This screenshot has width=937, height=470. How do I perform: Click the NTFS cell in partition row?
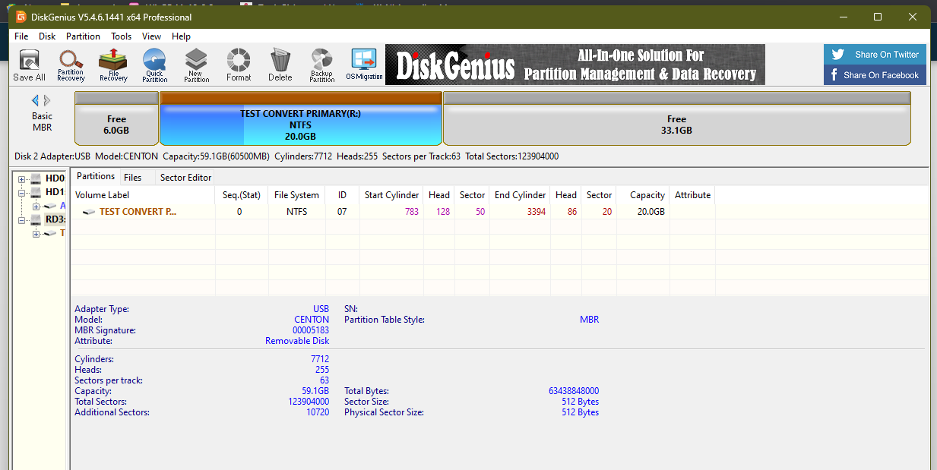pyautogui.click(x=297, y=212)
